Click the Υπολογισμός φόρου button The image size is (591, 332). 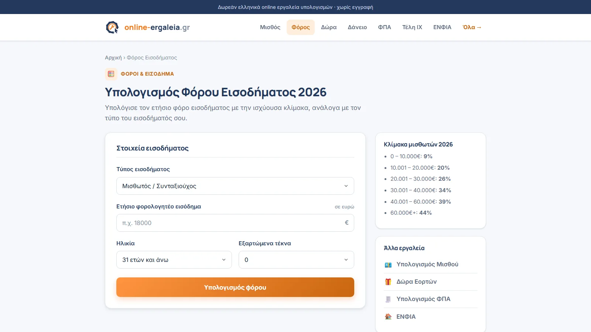[235, 287]
